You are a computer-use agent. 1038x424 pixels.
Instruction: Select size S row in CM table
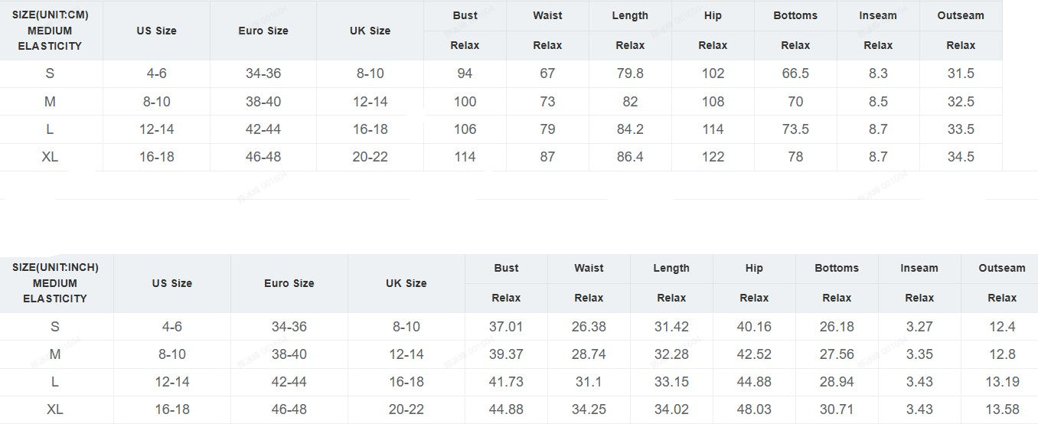501,73
